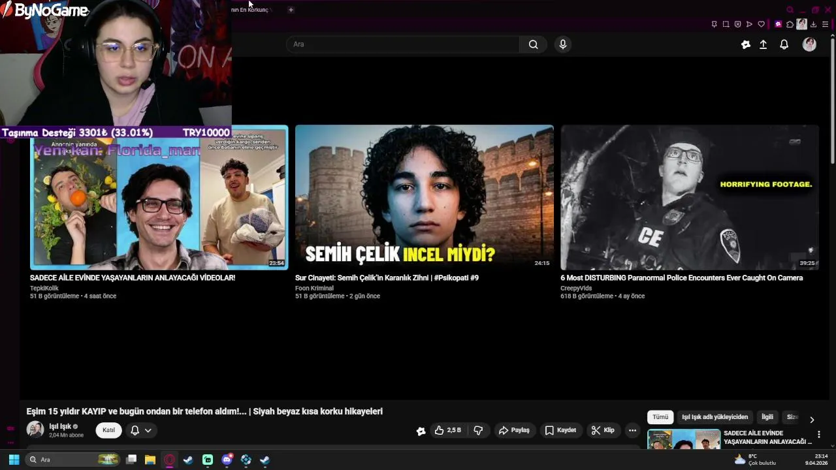Click the browser snapshot square icon
Viewport: 836px width, 470px height.
726,24
